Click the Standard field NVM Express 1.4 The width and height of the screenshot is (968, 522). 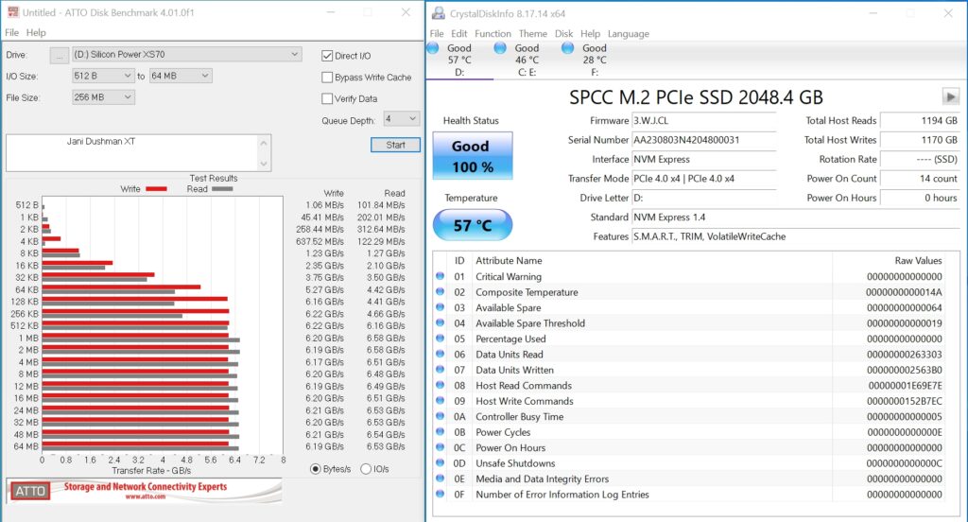pyautogui.click(x=796, y=217)
